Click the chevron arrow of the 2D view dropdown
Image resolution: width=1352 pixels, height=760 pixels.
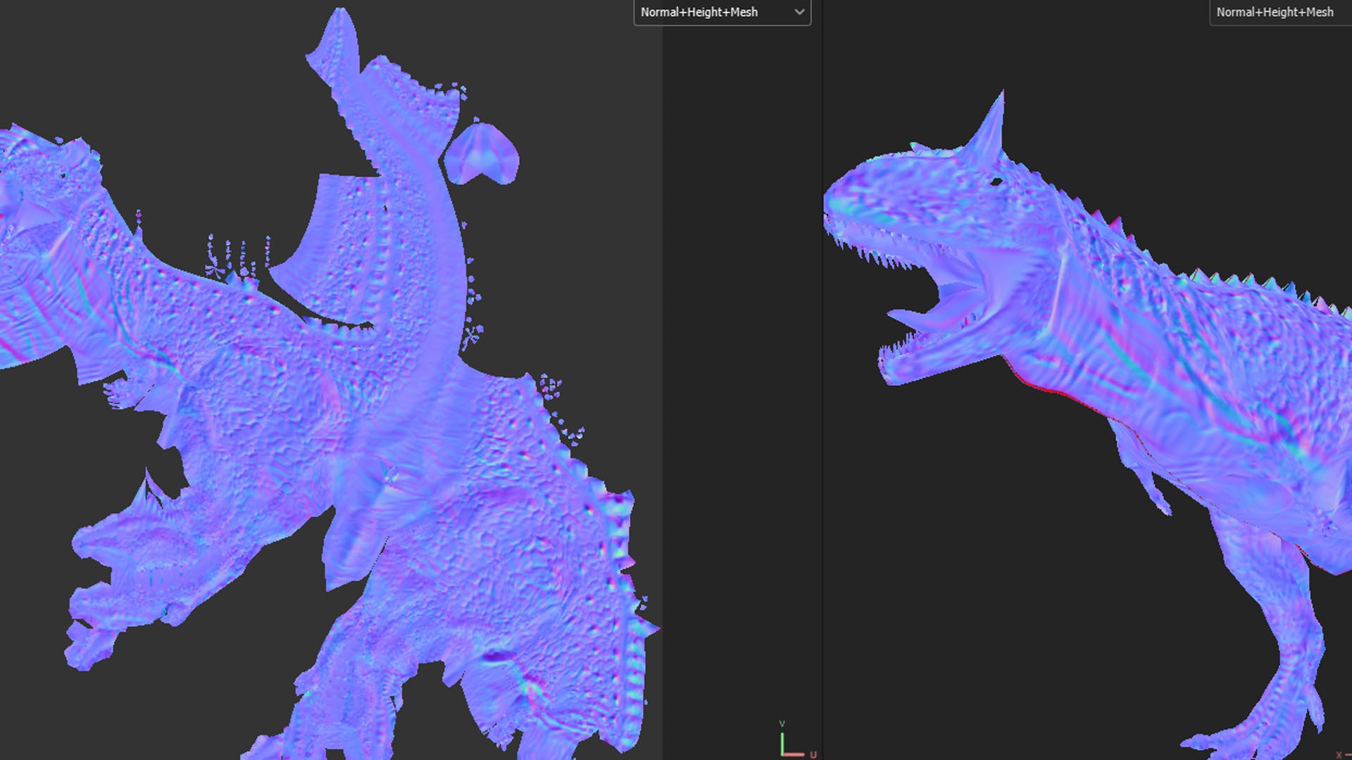point(799,12)
